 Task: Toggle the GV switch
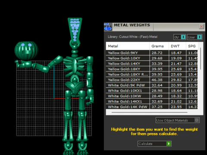coord(180,37)
